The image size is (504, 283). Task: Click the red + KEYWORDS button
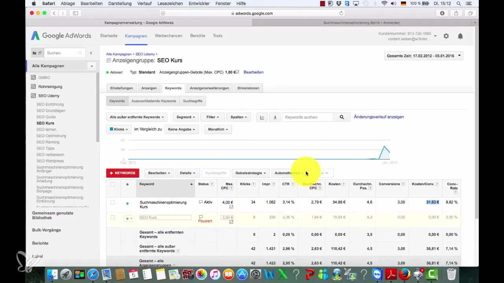(x=122, y=173)
